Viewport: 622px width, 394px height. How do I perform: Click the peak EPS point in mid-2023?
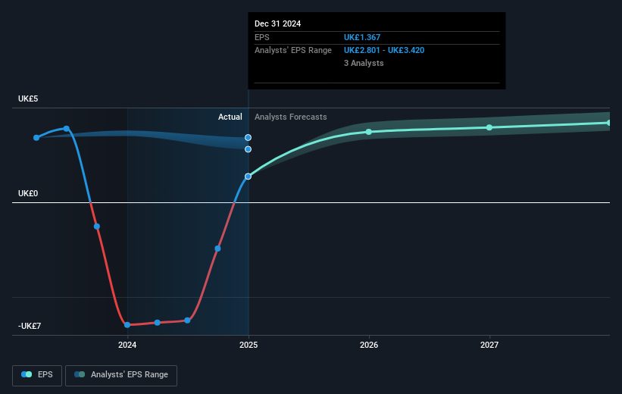click(x=67, y=129)
